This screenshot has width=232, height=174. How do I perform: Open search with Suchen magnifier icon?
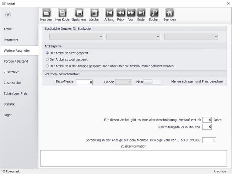(154, 13)
